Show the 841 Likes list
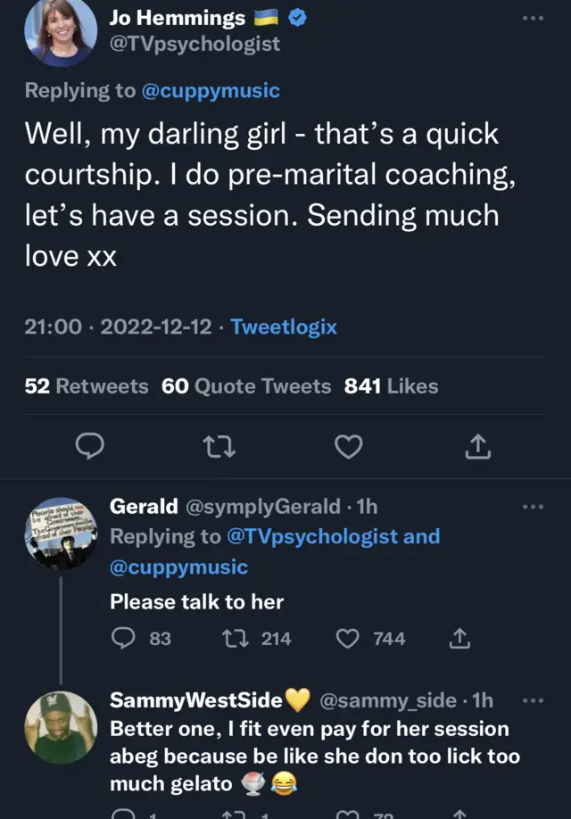The height and width of the screenshot is (819, 571). click(x=391, y=386)
